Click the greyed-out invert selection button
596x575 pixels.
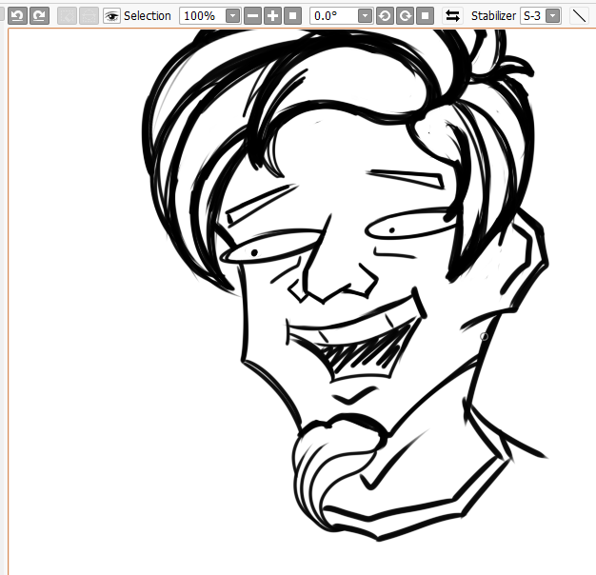point(89,15)
